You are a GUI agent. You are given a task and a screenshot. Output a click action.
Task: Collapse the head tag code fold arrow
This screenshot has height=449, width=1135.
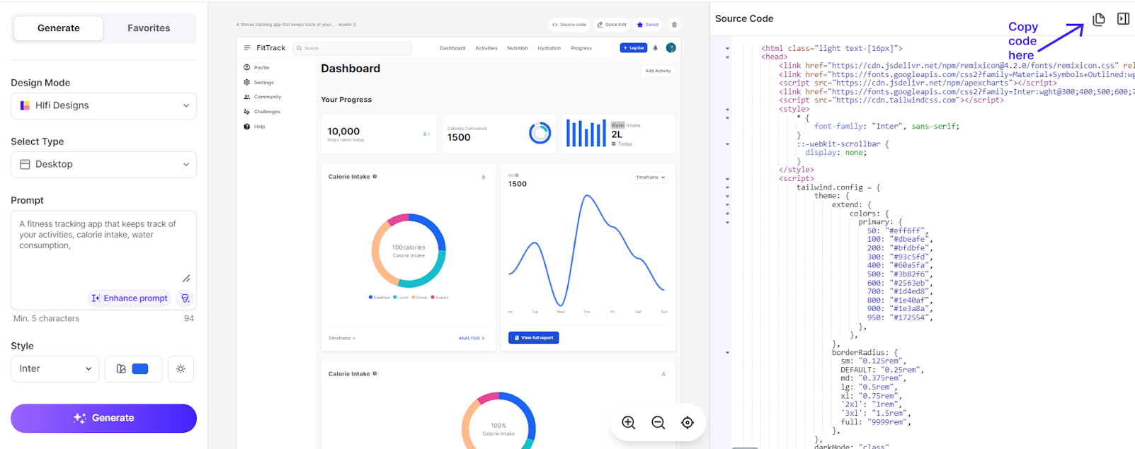click(727, 57)
